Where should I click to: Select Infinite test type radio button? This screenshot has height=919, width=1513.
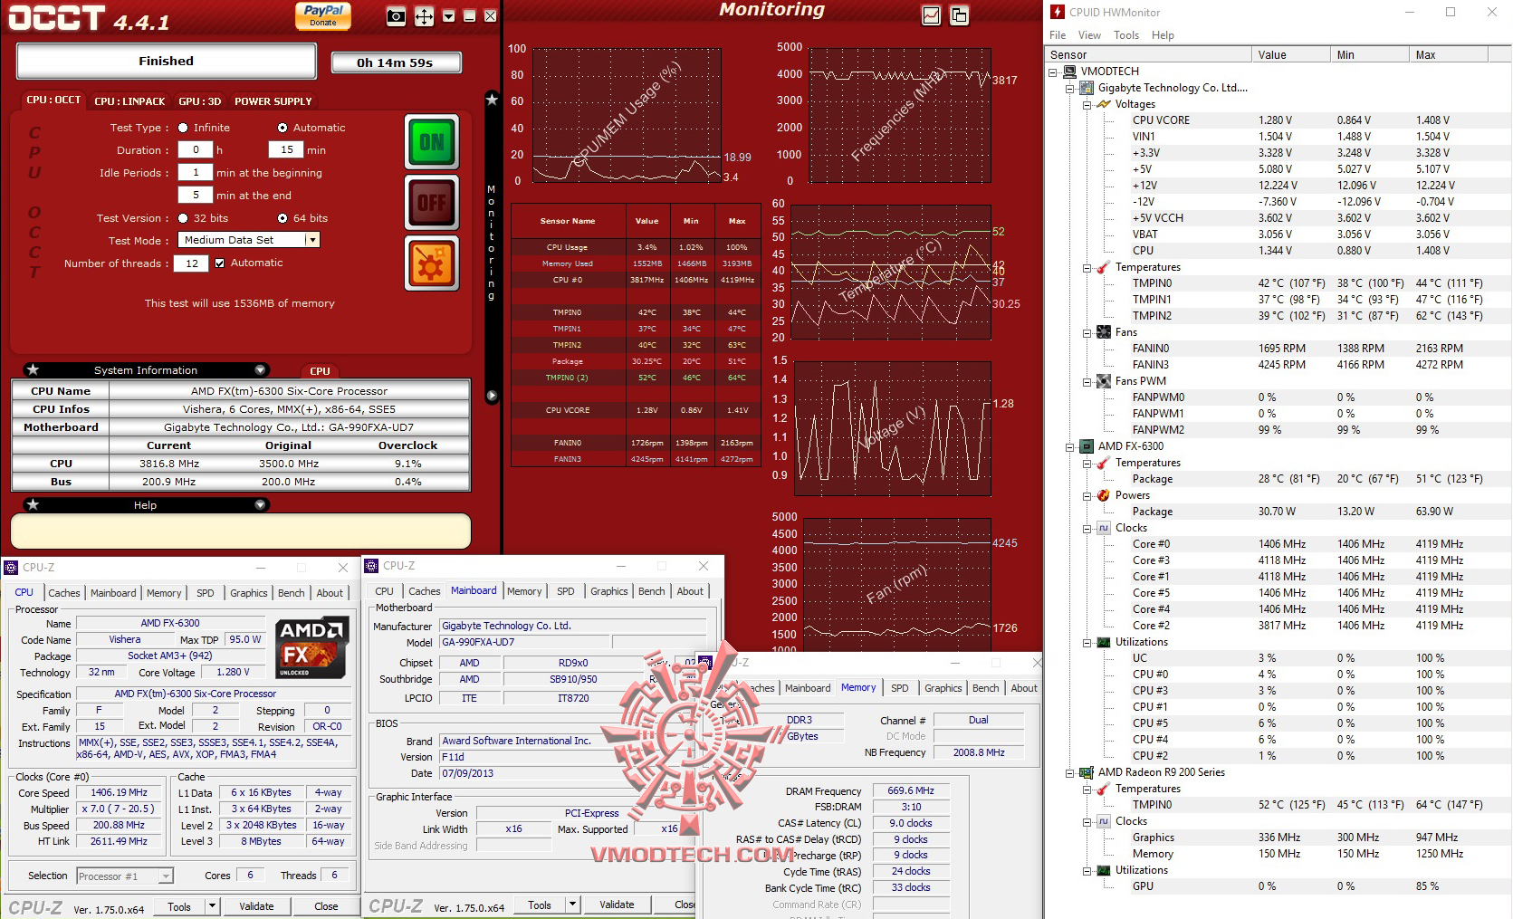pos(183,128)
